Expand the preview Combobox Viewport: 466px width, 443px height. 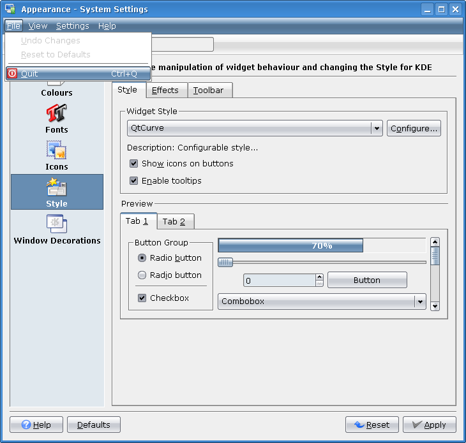click(322, 301)
